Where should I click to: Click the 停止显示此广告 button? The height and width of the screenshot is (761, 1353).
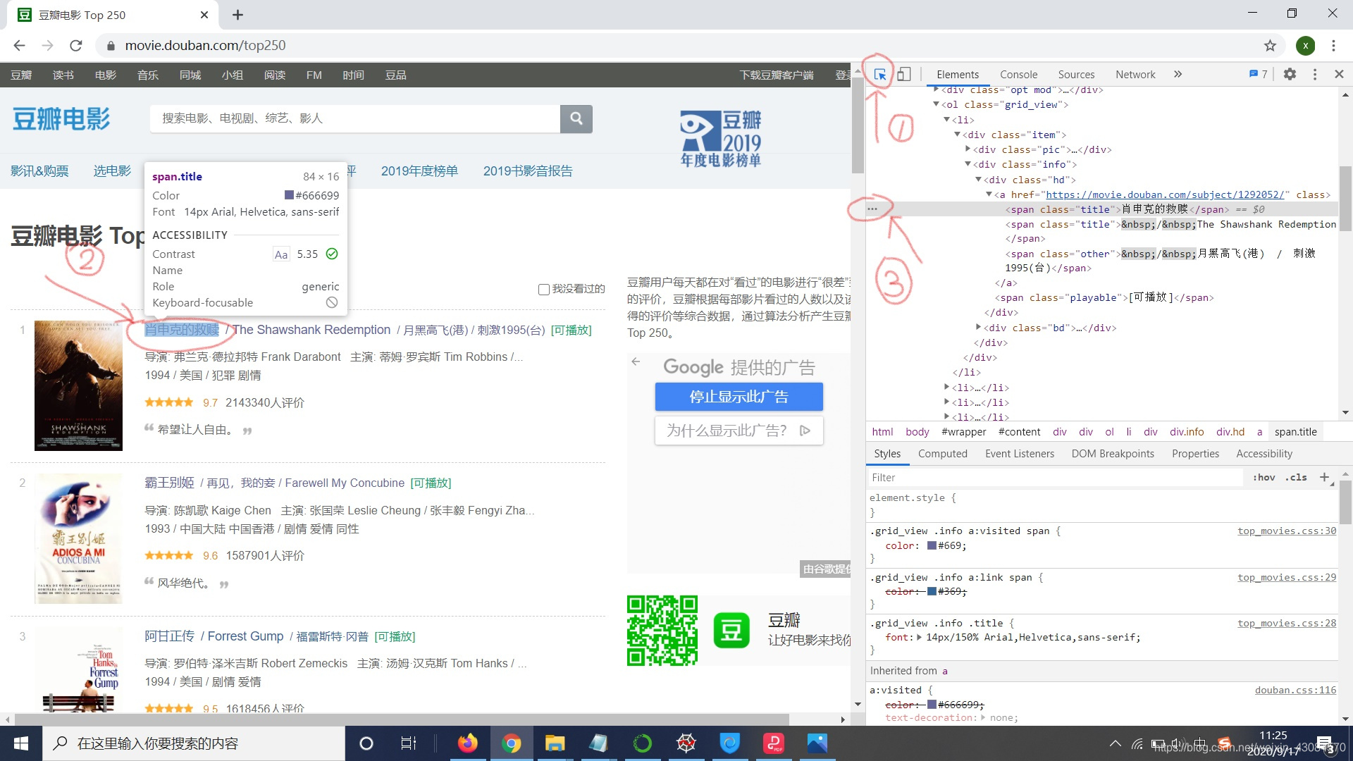pos(739,397)
